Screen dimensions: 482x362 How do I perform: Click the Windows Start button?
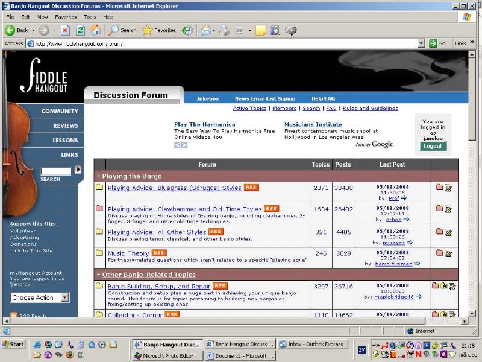point(13,345)
